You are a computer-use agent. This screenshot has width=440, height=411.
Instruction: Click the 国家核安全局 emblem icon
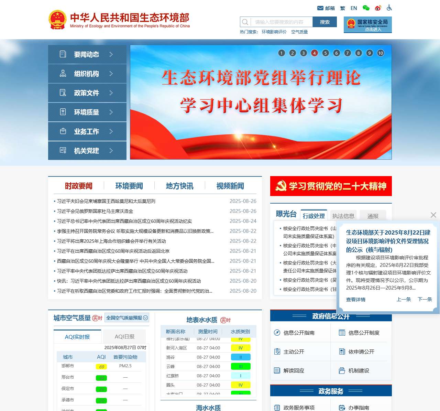coord(351,23)
